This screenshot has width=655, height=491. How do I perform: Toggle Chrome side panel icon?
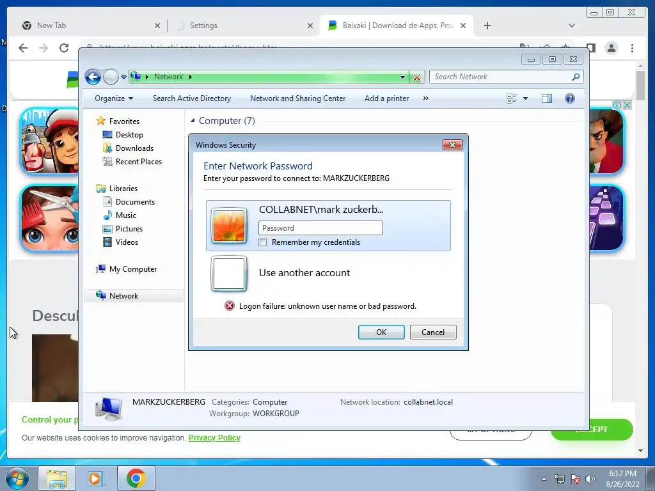click(x=591, y=48)
